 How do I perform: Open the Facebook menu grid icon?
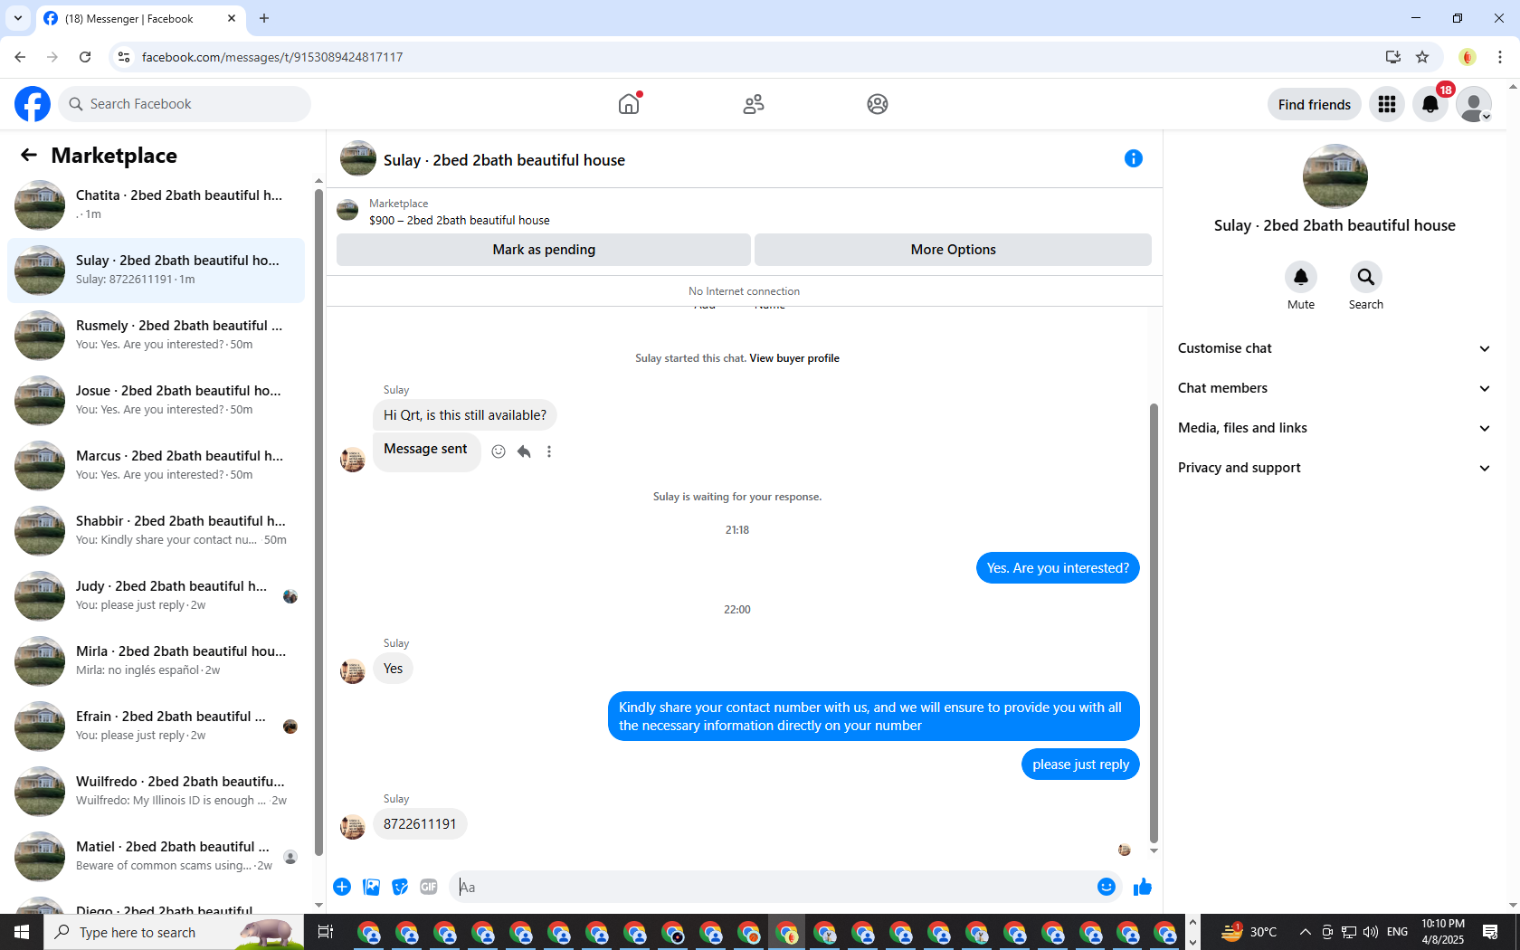[x=1387, y=105]
